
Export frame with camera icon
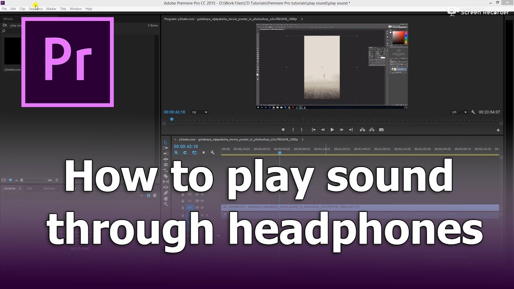pos(381,130)
